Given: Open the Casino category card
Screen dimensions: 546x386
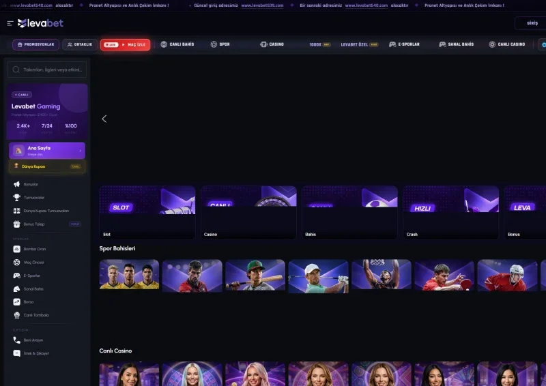Looking at the screenshot, I should (248, 212).
